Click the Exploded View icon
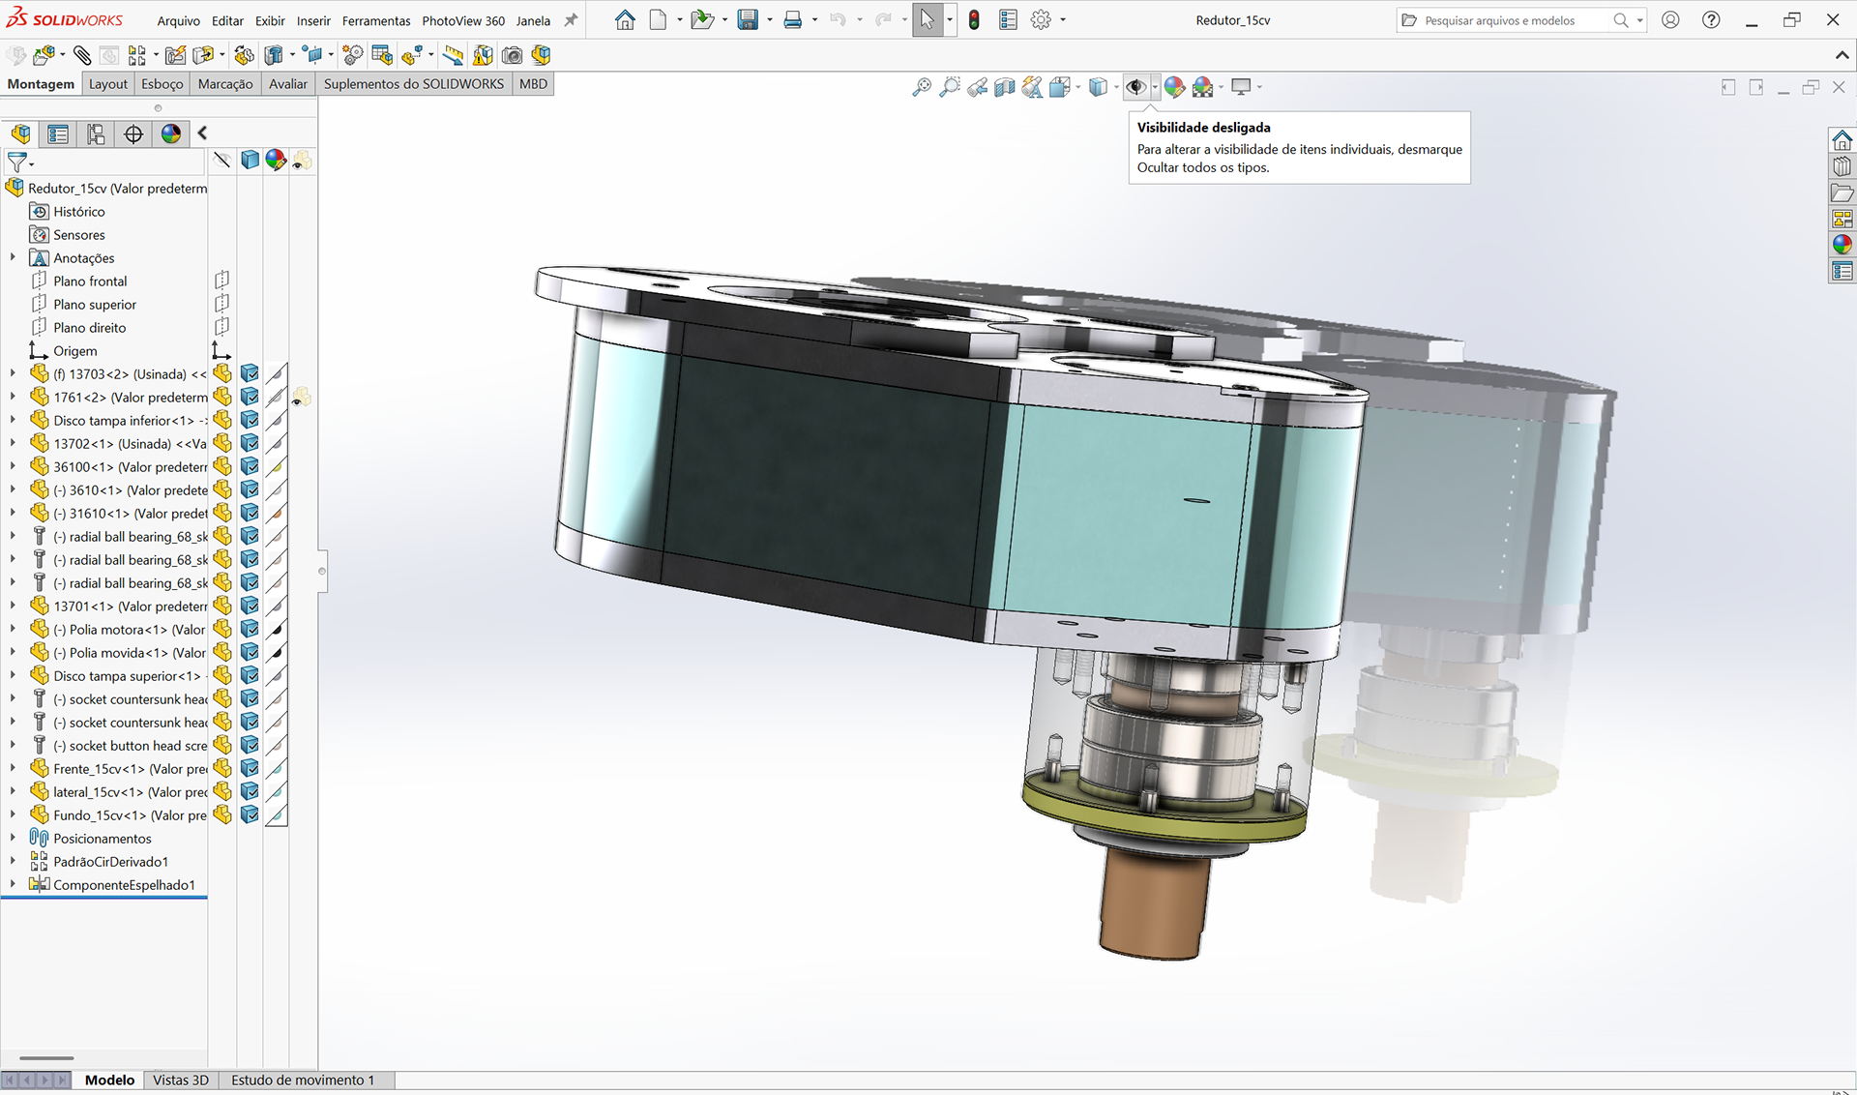This screenshot has width=1857, height=1095. [x=412, y=56]
